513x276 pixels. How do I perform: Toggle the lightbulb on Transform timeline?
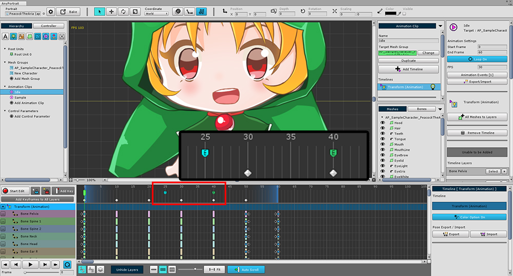click(433, 87)
